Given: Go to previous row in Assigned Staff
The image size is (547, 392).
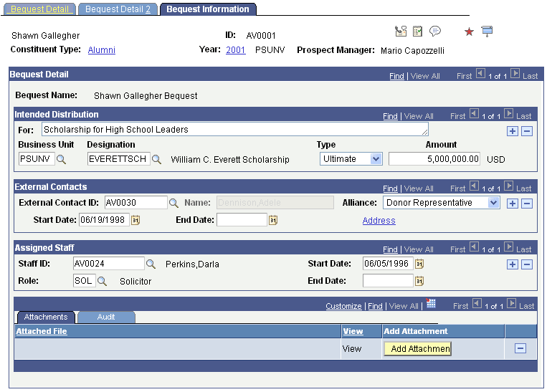Looking at the screenshot, I should tap(474, 247).
